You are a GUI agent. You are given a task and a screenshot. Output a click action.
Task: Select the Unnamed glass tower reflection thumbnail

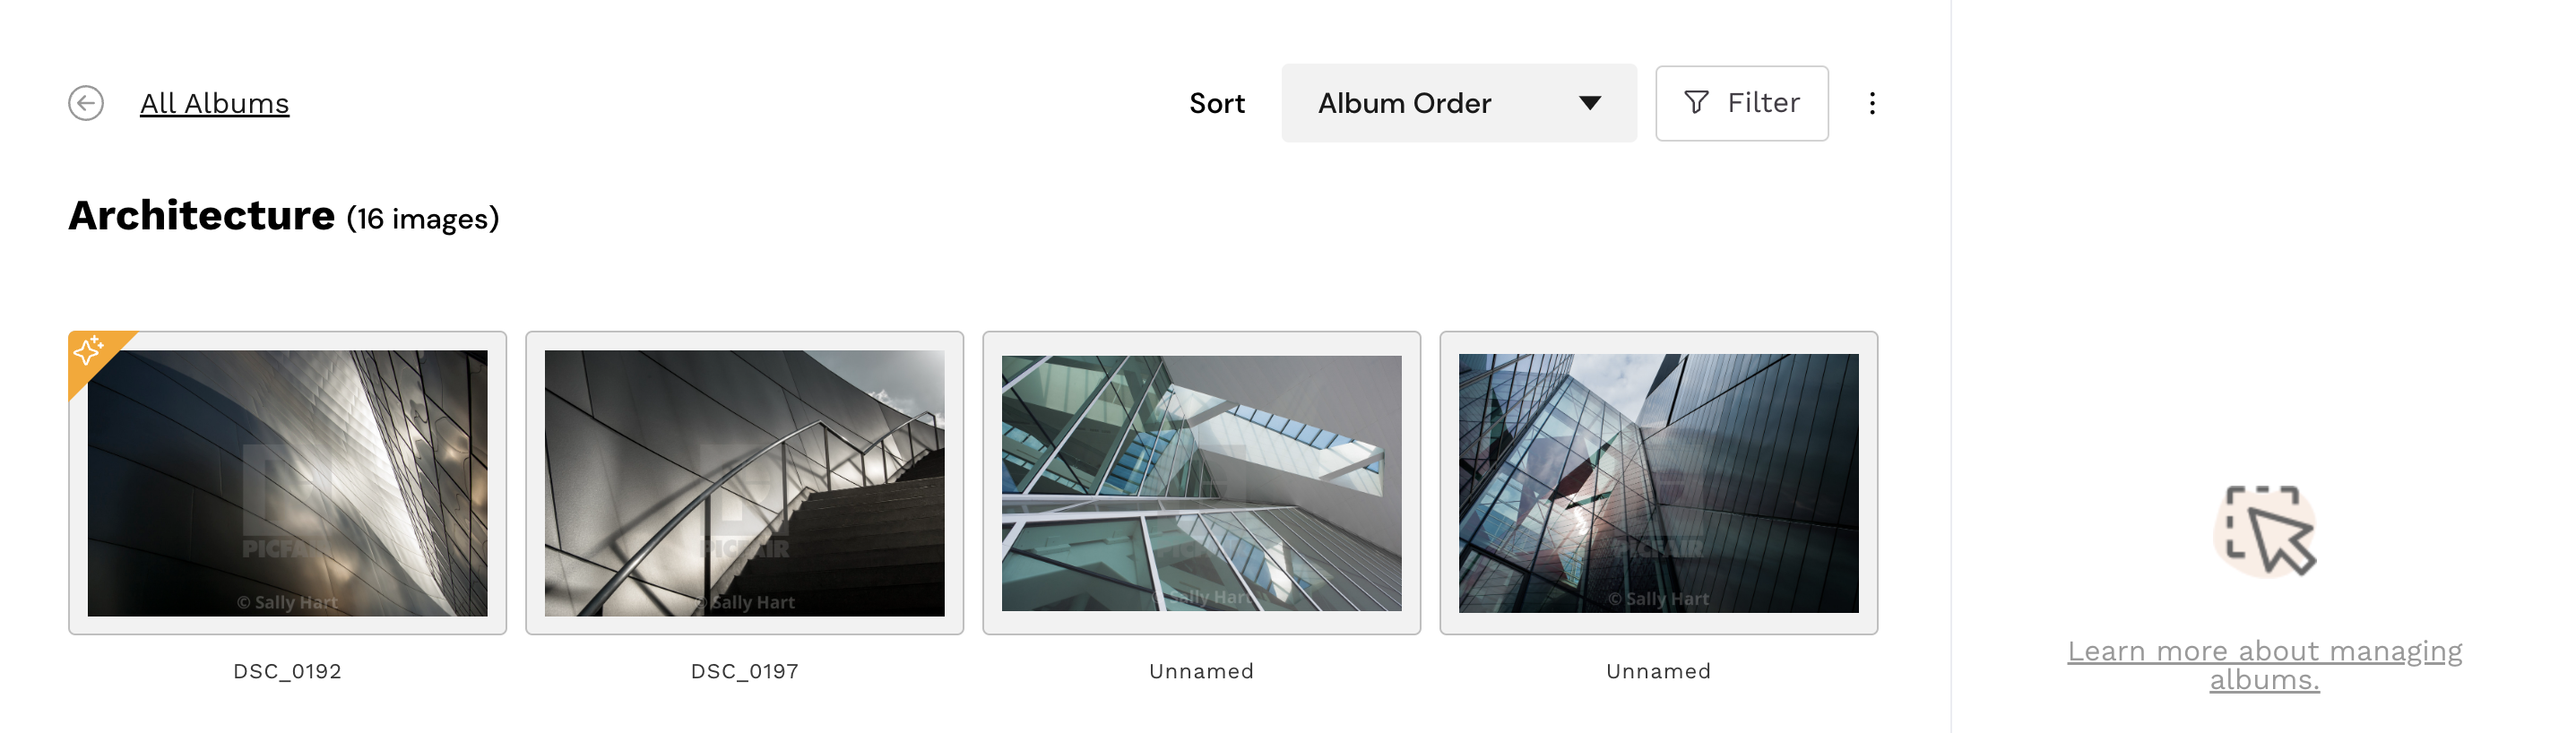point(1658,483)
